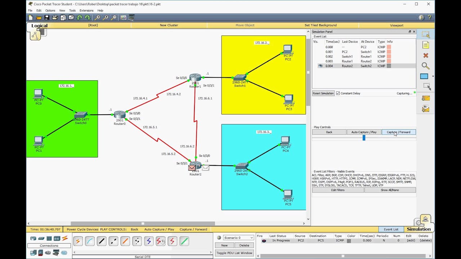Toggle the Constant Delay checkbox
Screen dimensions: 461x259
[338, 93]
